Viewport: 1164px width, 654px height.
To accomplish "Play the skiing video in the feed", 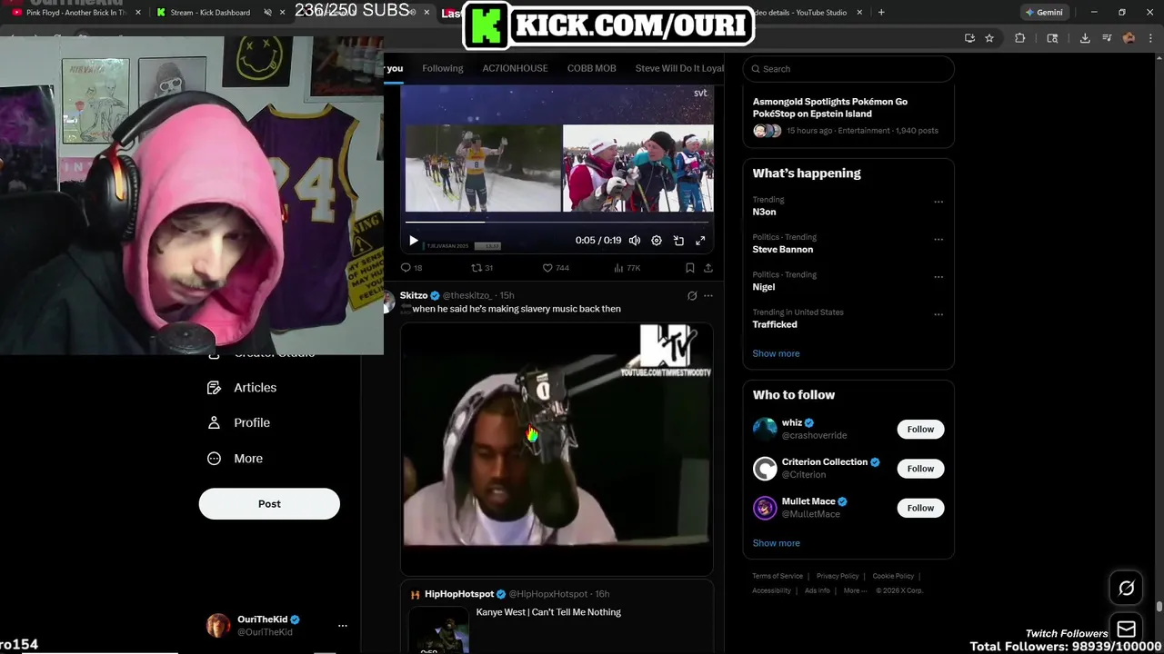I will coord(414,241).
